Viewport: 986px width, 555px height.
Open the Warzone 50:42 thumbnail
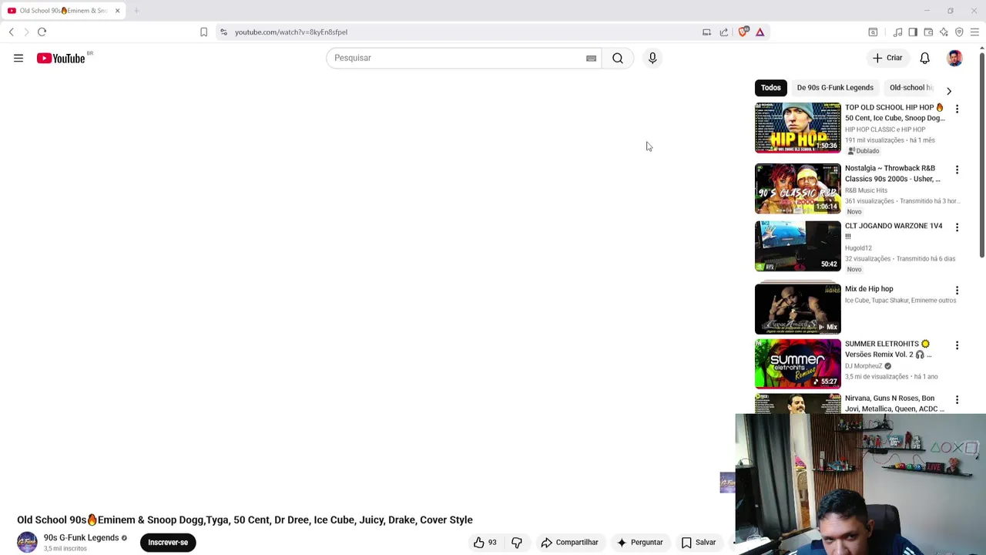coord(798,247)
